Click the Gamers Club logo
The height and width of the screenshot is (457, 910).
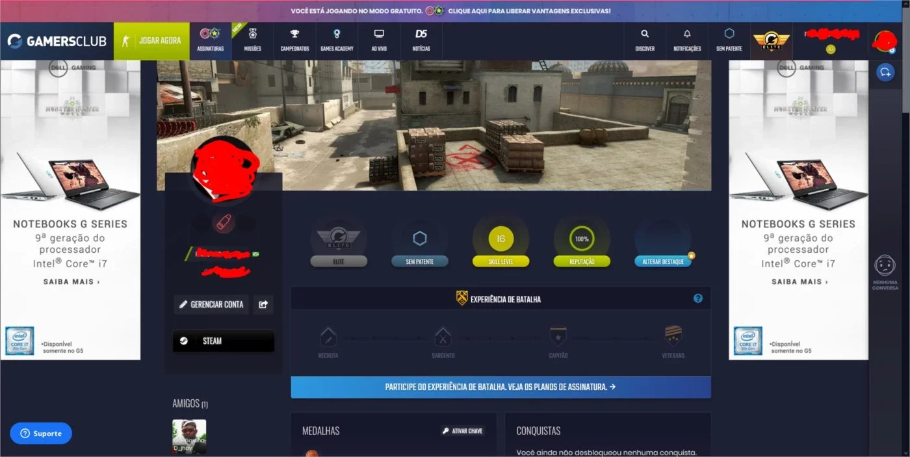[x=57, y=41]
